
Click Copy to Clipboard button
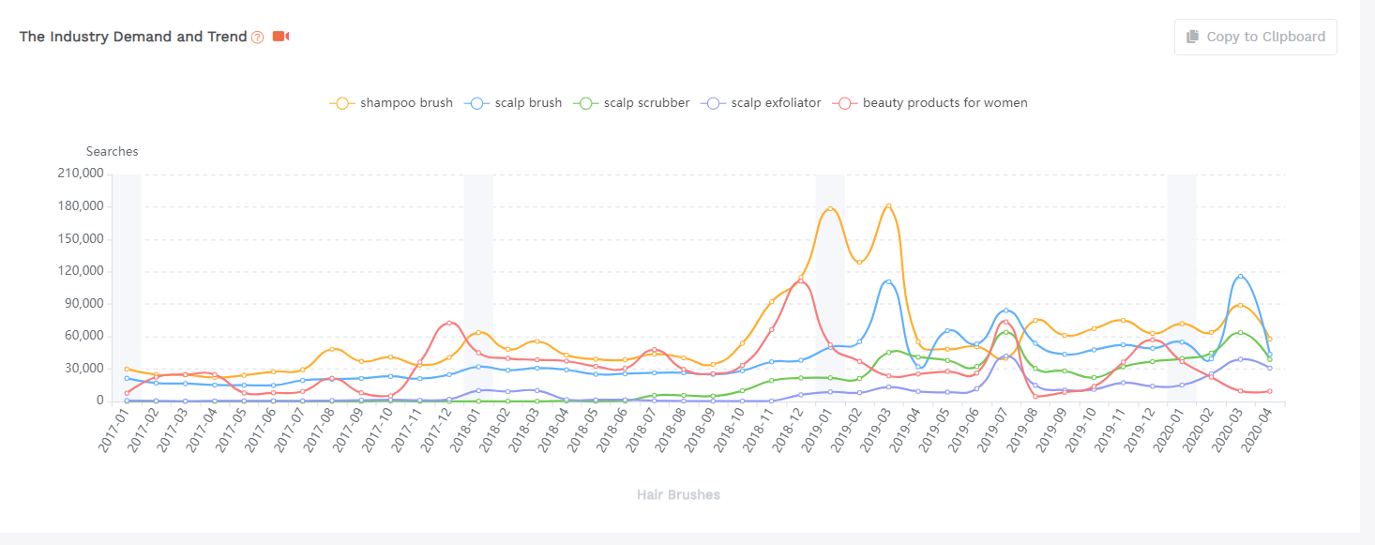point(1255,38)
